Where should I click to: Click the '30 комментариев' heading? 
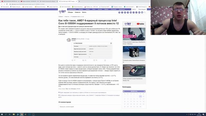click(65, 102)
